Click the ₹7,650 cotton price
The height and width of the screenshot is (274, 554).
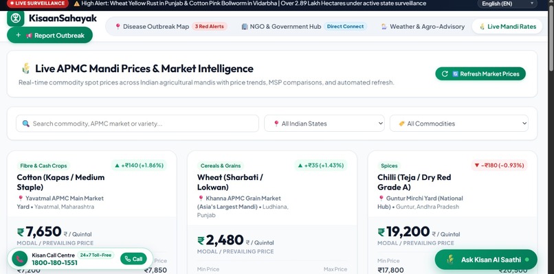39,231
